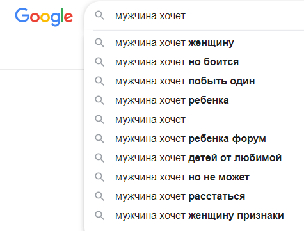The image size is (304, 231).
Task: Click magnifier icon beside 'ребенка форум' suggestion
Action: pyautogui.click(x=100, y=139)
